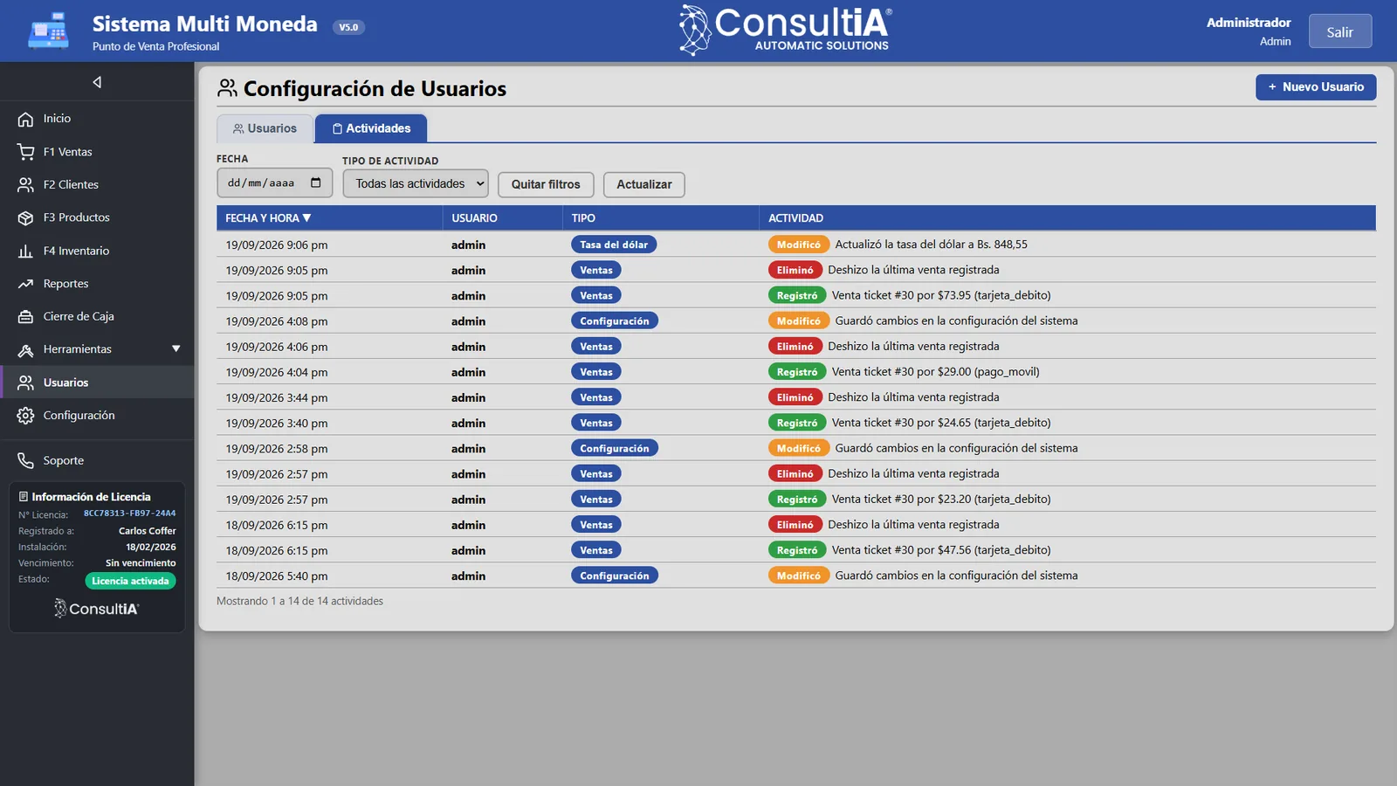The image size is (1397, 786).
Task: Click the Herramientas tools icon
Action: 26,349
